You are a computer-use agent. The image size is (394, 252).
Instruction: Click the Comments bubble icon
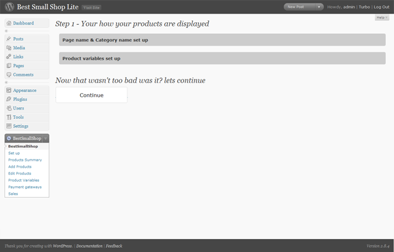click(x=9, y=75)
